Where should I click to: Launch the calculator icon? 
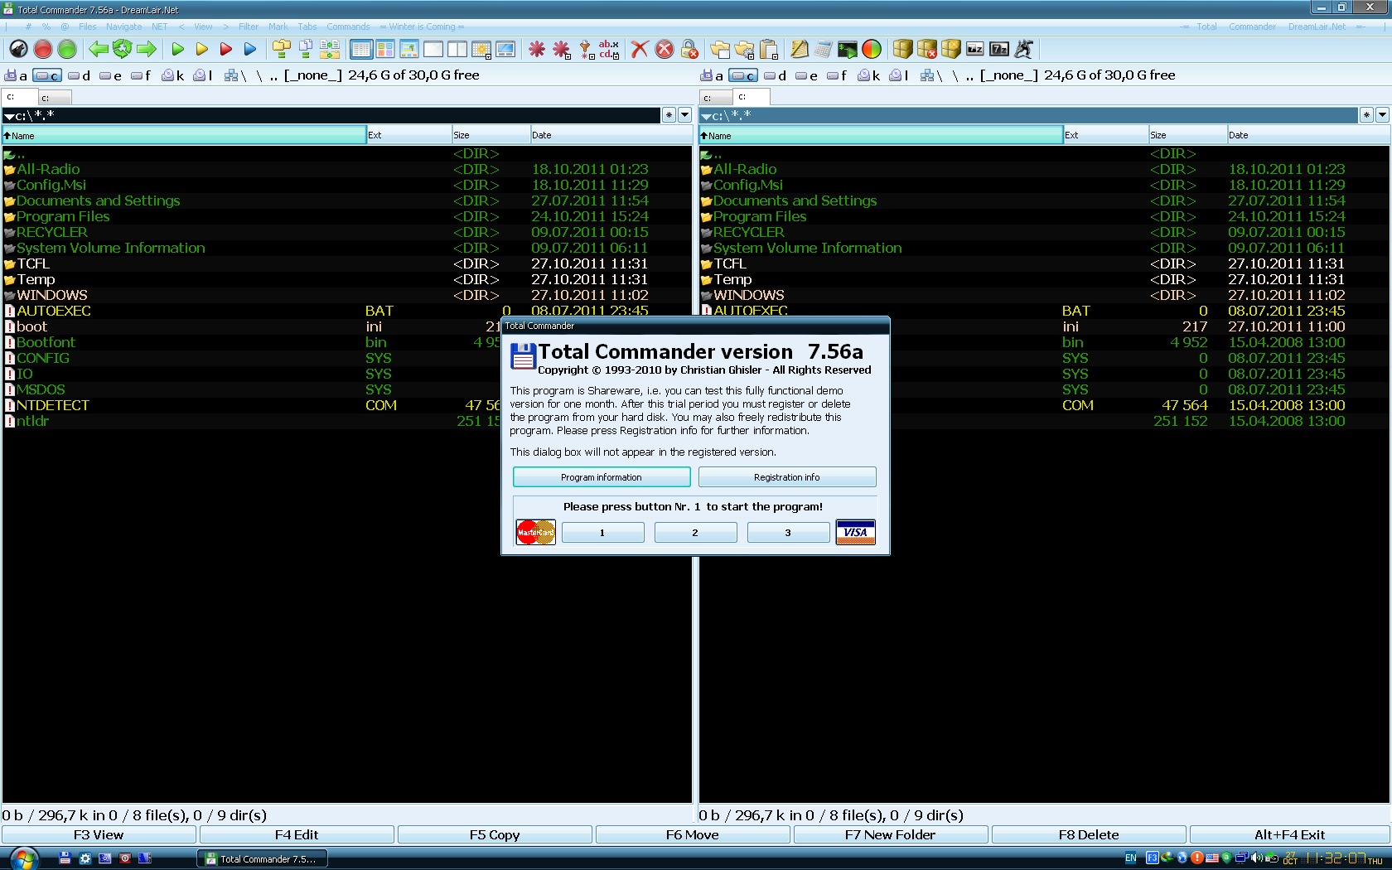[822, 49]
